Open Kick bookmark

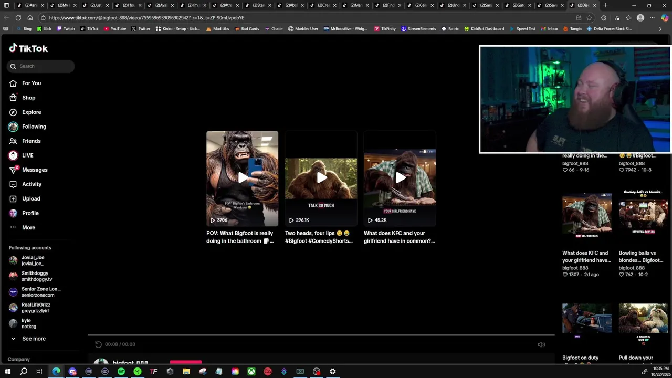[x=45, y=29]
